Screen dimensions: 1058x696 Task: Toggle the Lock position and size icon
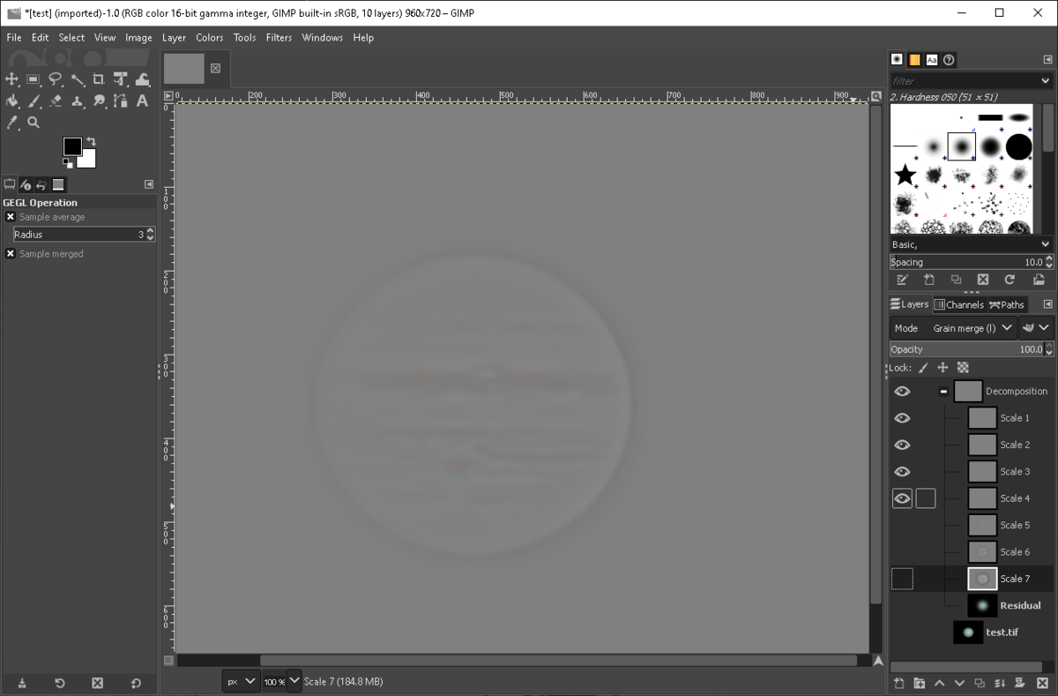943,368
